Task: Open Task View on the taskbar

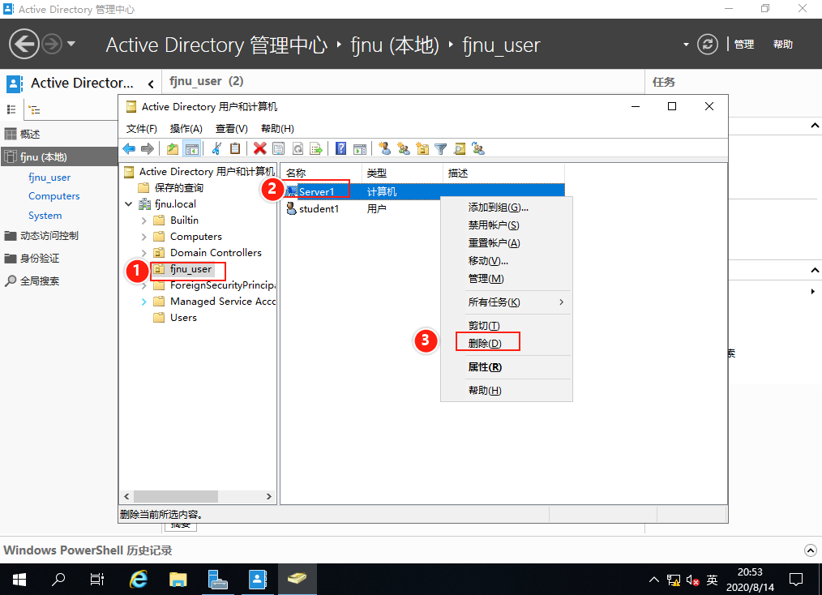Action: (97, 580)
